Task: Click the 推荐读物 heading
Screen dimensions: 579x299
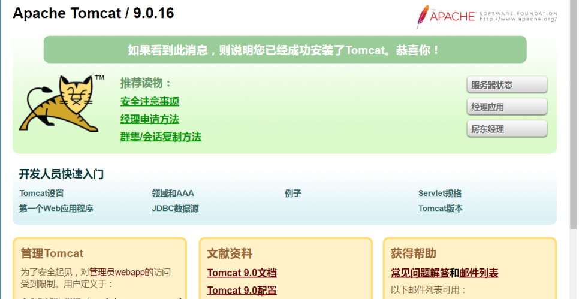Action: (x=146, y=83)
